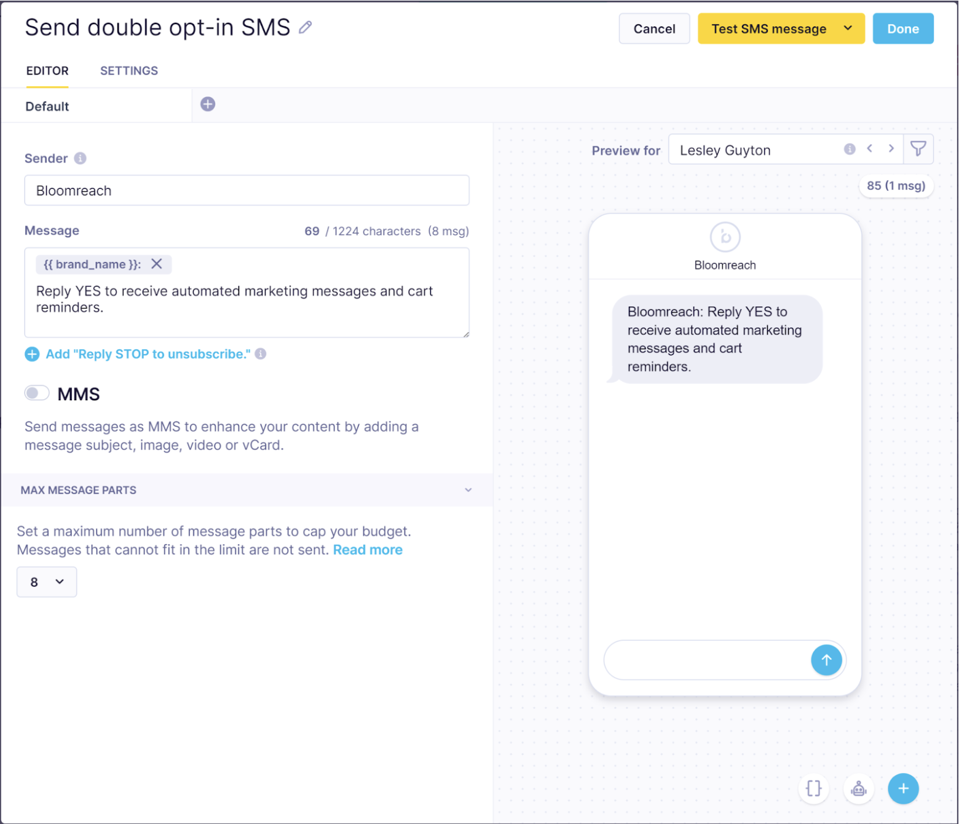Image resolution: width=959 pixels, height=824 pixels.
Task: Click the Done button
Action: coord(903,29)
